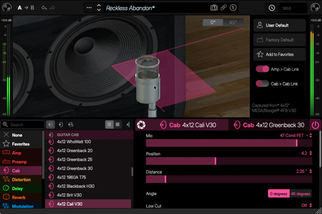Click the Distance slider
Viewport: 322px width, 214px height.
[229, 179]
